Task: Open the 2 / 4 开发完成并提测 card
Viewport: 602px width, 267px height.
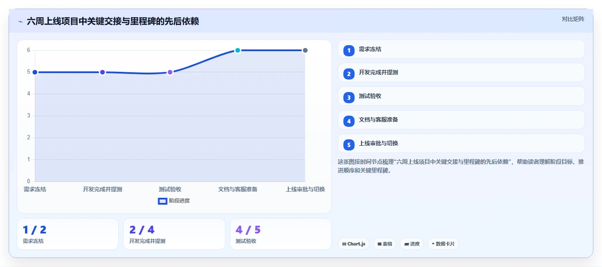Action: 174,234
